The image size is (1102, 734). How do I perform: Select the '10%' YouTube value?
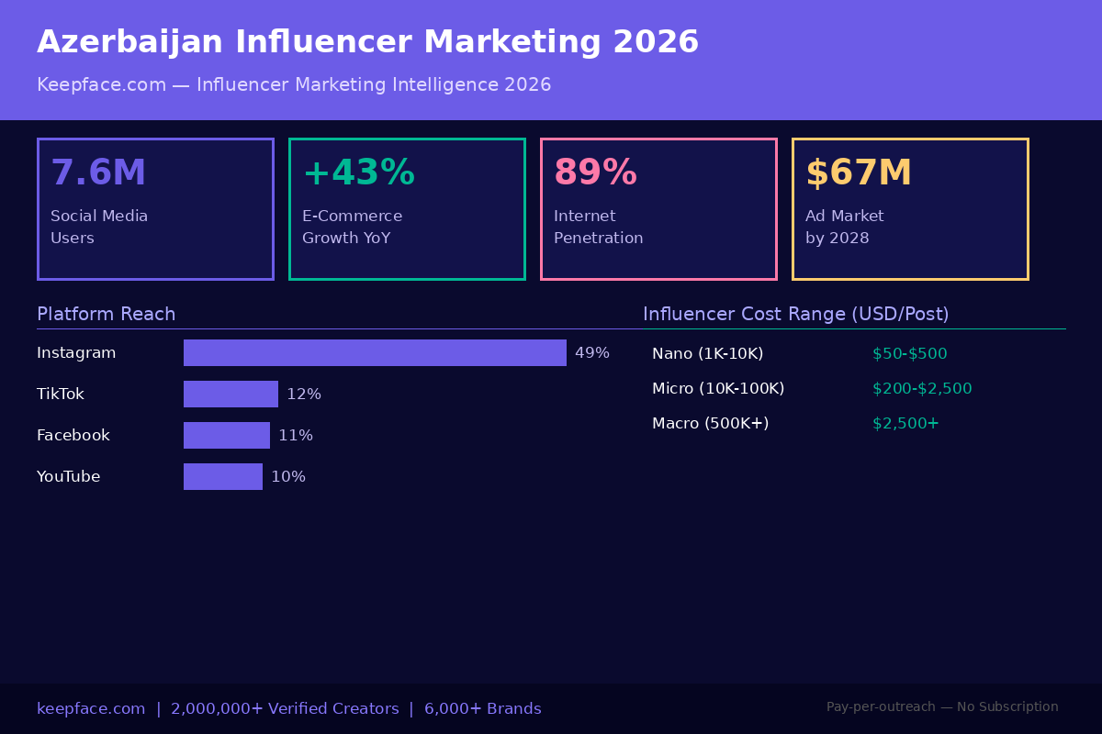[288, 477]
